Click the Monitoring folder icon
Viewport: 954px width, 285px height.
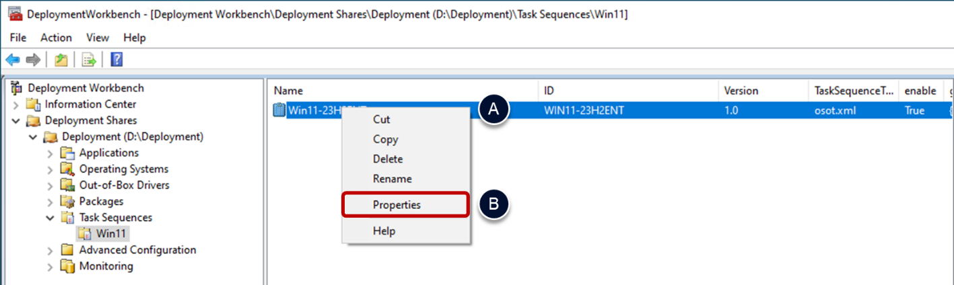coord(67,266)
